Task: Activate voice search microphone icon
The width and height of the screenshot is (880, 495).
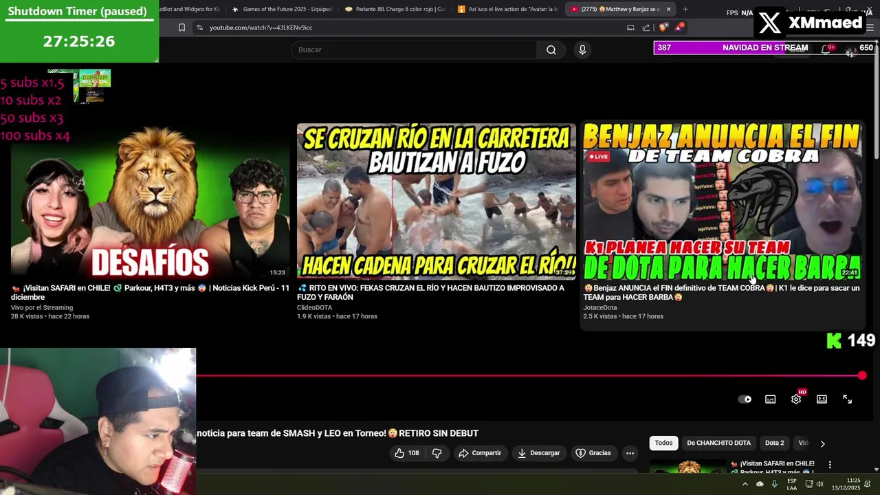Action: 582,49
